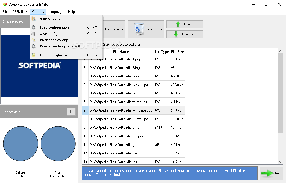
Task: Select Configure ghostscript menu entry
Action: pyautogui.click(x=66, y=55)
